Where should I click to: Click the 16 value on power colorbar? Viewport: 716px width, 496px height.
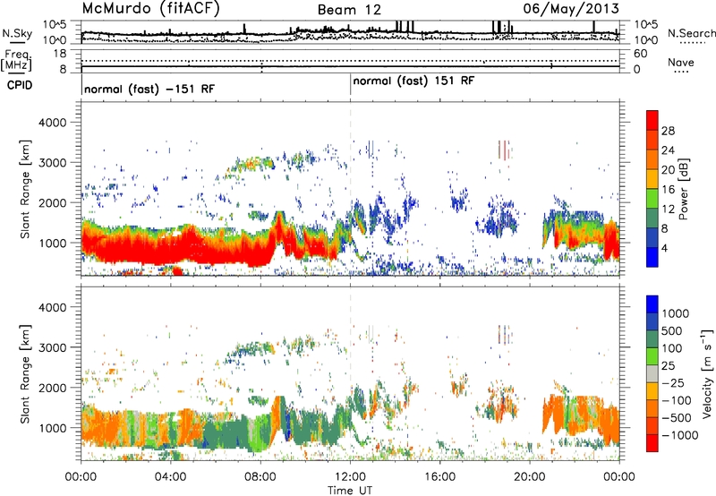[x=668, y=190]
